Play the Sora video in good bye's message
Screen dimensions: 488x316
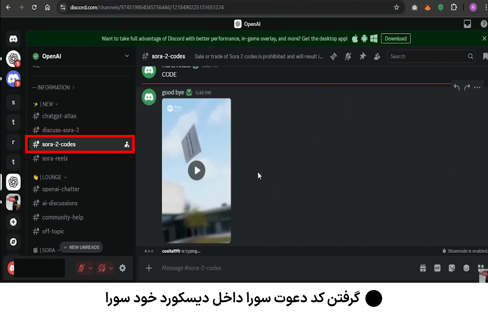196,170
